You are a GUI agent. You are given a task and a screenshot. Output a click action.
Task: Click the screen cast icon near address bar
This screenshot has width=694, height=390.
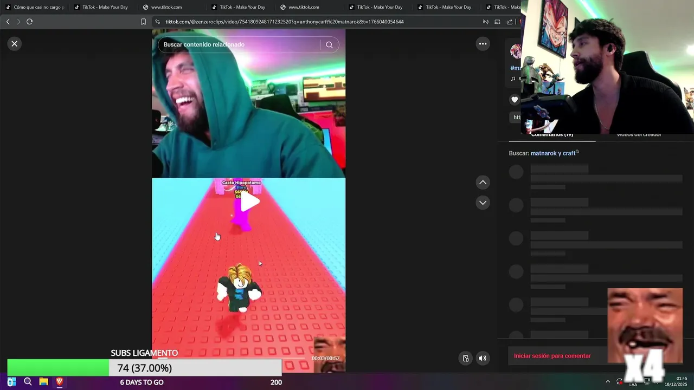click(497, 22)
